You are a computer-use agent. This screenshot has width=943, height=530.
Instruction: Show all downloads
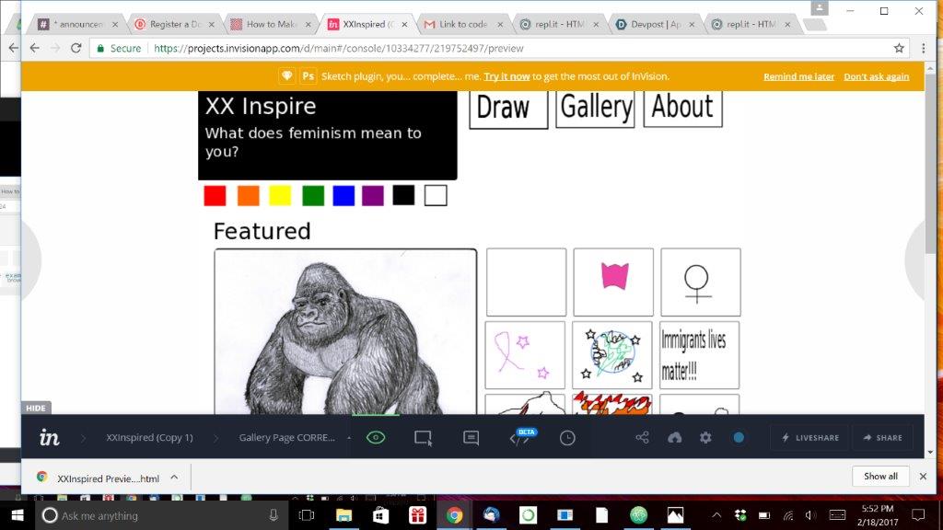pos(880,476)
